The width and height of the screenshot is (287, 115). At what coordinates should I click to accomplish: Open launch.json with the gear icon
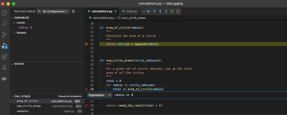(x=73, y=11)
